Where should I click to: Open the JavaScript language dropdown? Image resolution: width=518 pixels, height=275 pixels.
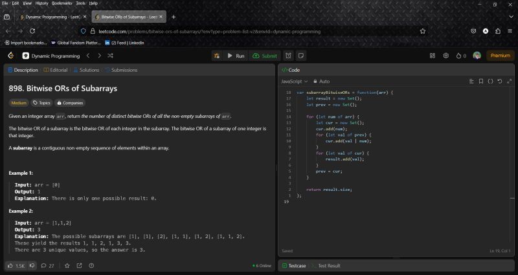pyautogui.click(x=295, y=82)
